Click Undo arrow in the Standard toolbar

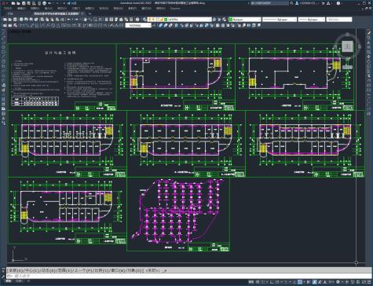point(69,20)
